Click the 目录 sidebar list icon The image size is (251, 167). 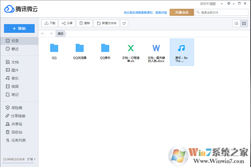pyautogui.click(x=8, y=41)
